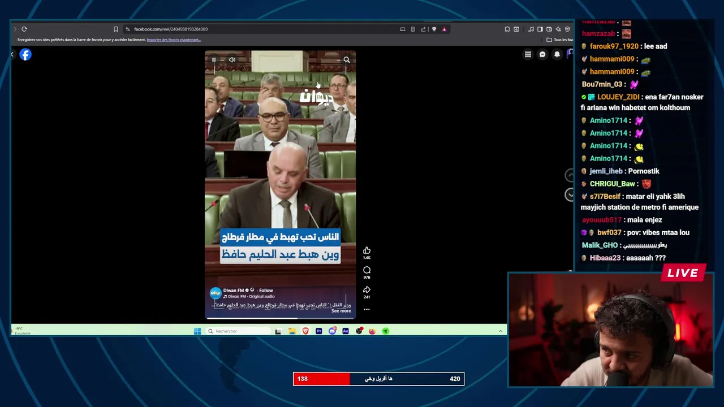Screen dimensions: 724x407
Task: Click chat username Hibaaa23
Action: 605,258
